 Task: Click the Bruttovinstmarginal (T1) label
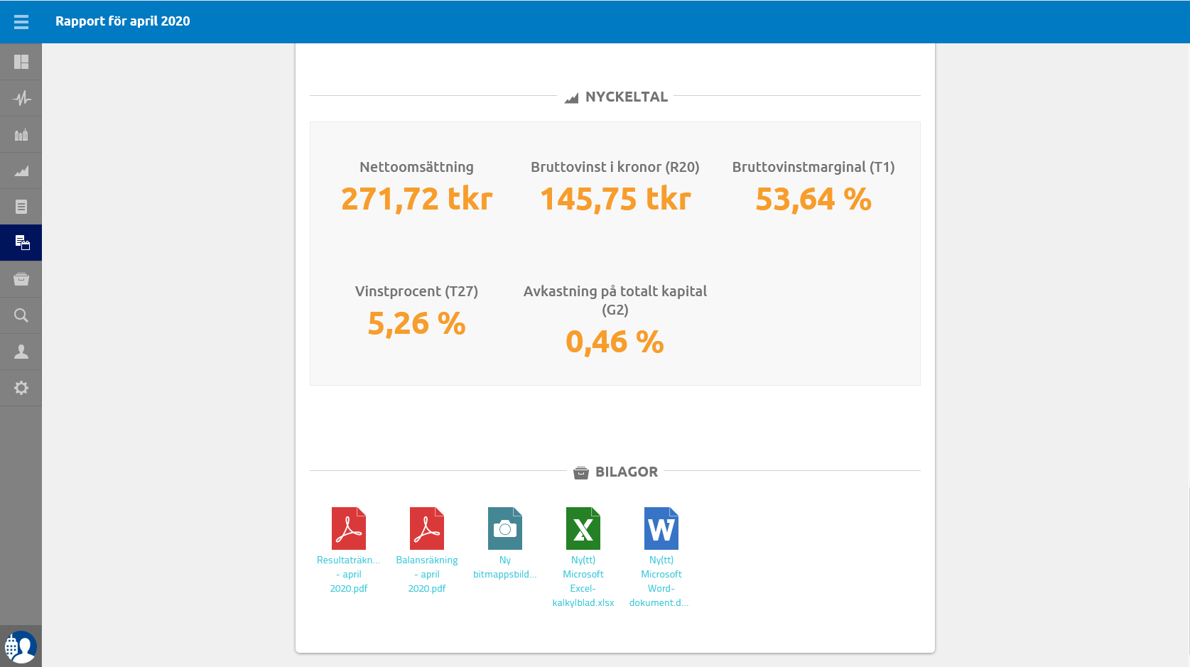point(813,167)
